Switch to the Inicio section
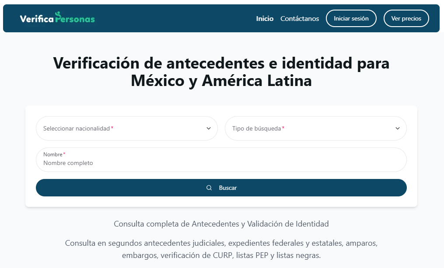Viewport: 444px width, 268px height. tap(265, 19)
